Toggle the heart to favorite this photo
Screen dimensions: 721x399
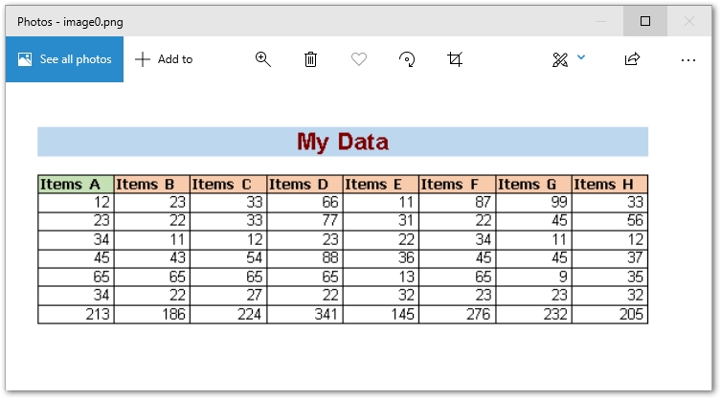click(x=359, y=59)
